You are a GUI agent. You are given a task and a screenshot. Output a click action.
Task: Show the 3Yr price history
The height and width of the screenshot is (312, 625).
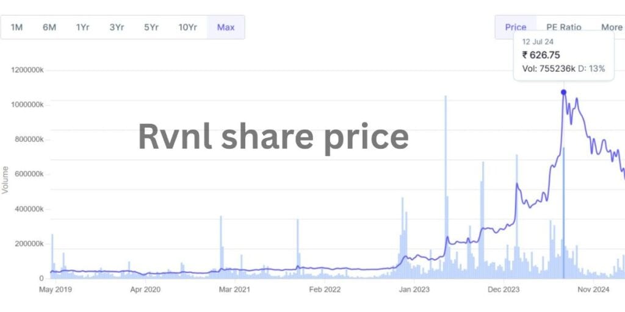[x=117, y=27]
